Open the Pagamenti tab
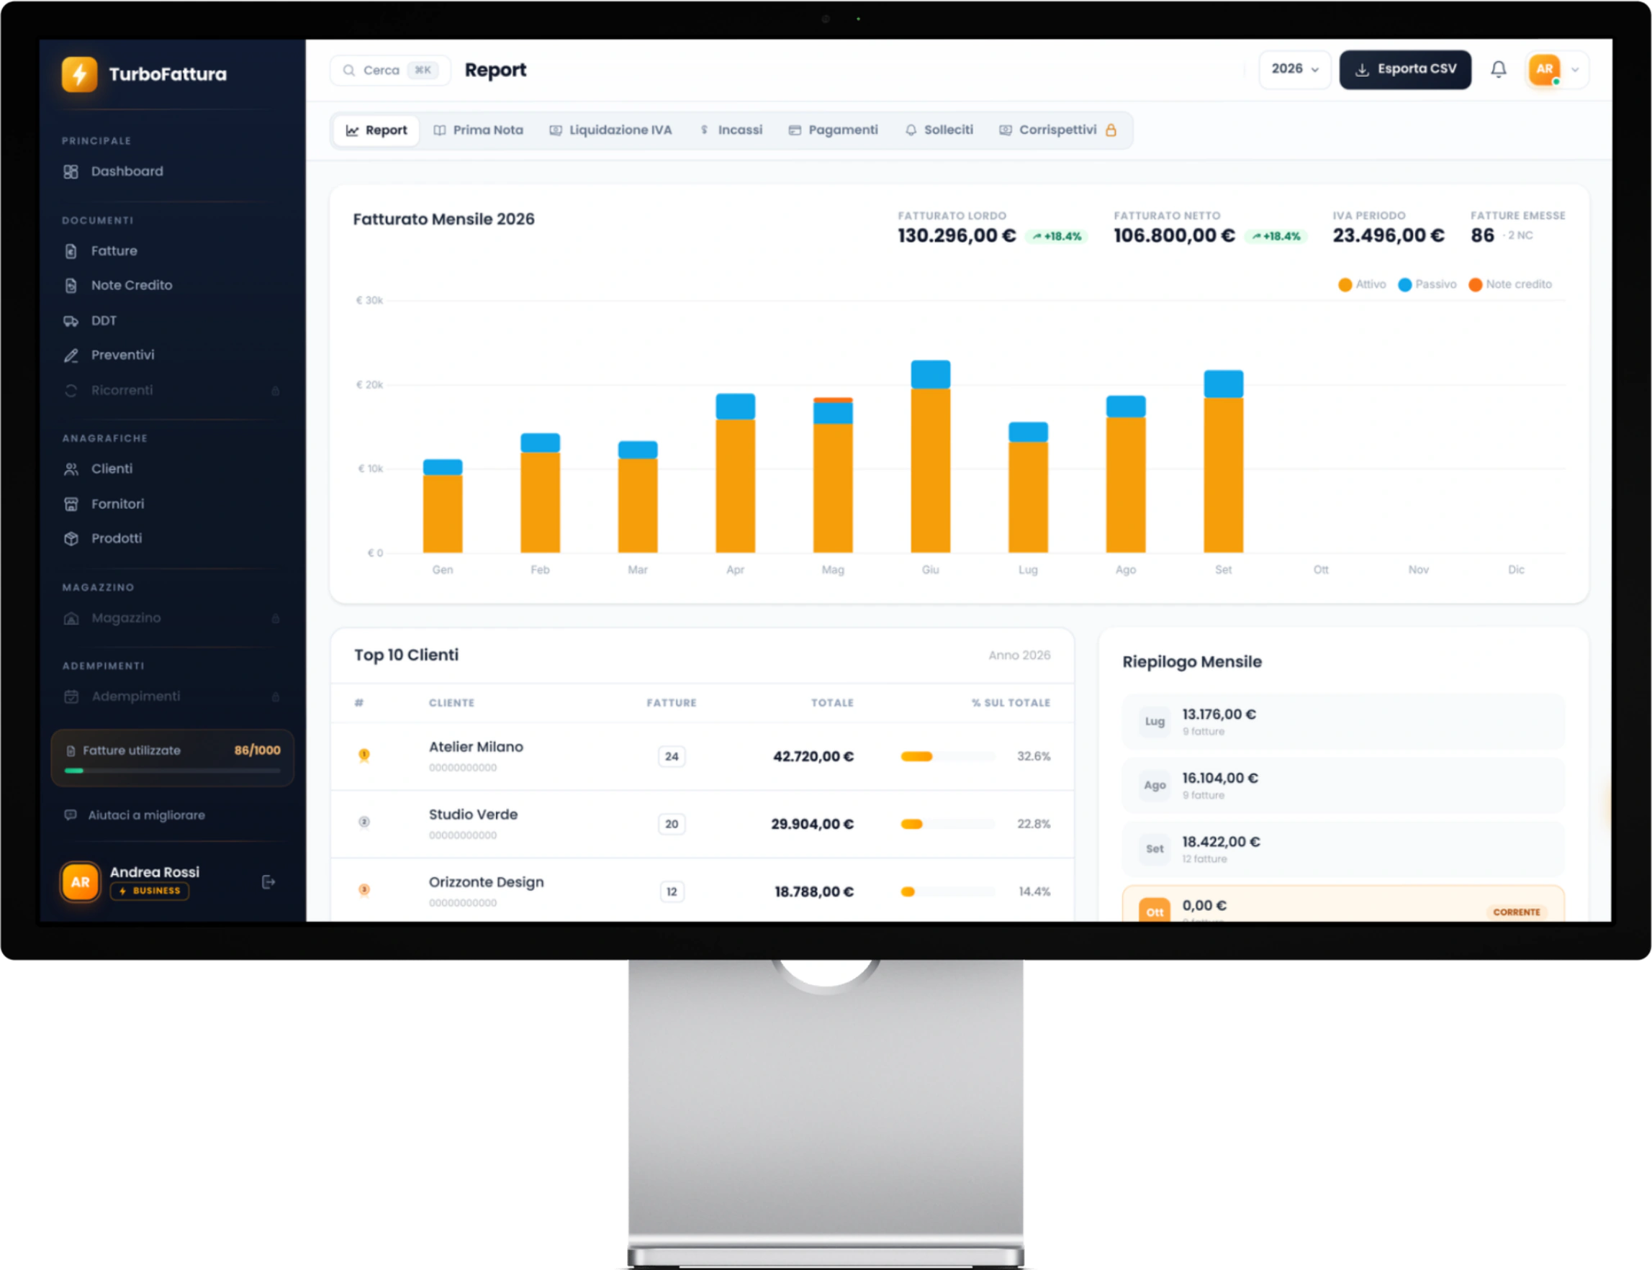 pyautogui.click(x=833, y=130)
